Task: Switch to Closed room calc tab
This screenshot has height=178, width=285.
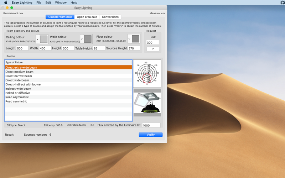Action: click(60, 17)
